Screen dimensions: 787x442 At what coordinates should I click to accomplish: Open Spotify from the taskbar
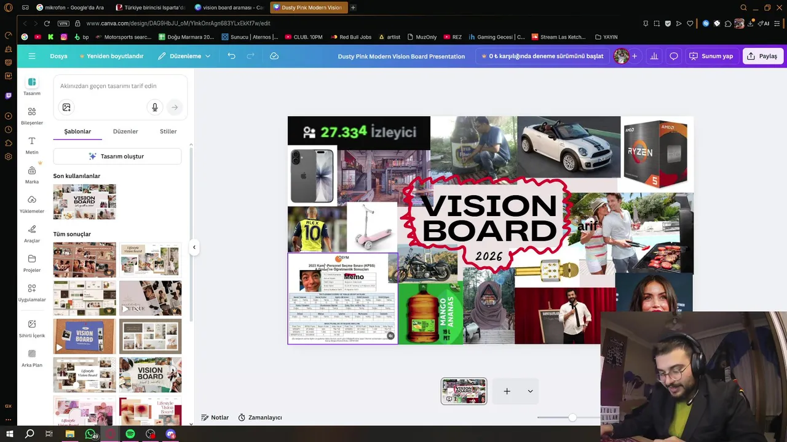[130, 434]
